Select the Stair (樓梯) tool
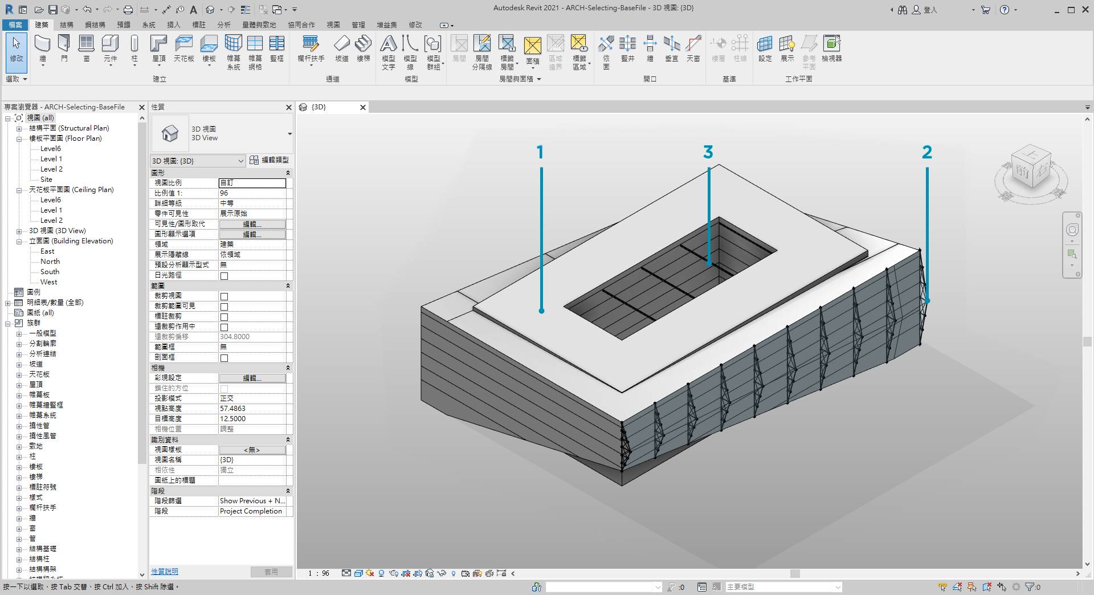The image size is (1094, 595). pyautogui.click(x=364, y=48)
